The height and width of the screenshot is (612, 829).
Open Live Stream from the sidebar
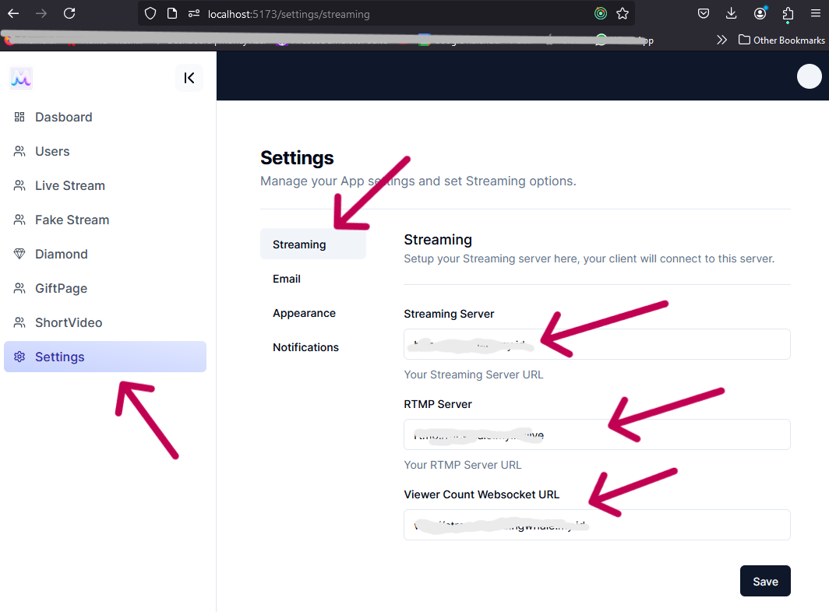69,185
